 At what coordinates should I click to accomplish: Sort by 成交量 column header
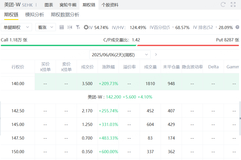click(150, 67)
